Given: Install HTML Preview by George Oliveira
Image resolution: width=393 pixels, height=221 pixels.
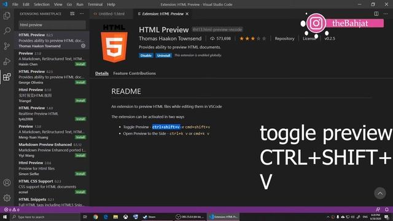Looking at the screenshot, I should (80, 82).
